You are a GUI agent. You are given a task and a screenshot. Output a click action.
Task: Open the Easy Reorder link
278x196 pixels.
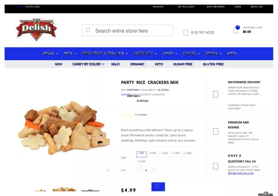[x=215, y=7]
